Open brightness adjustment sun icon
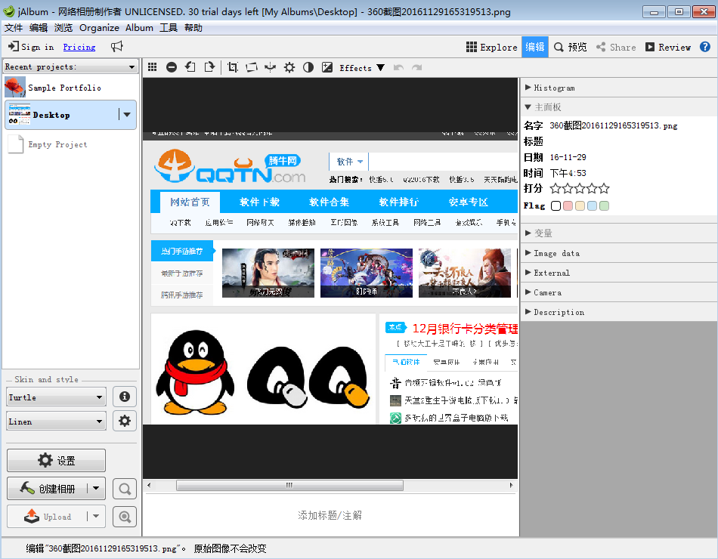The width and height of the screenshot is (718, 559). click(x=289, y=67)
